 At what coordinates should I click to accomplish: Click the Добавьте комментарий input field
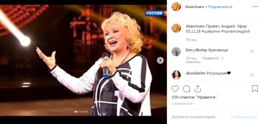(x=200, y=117)
